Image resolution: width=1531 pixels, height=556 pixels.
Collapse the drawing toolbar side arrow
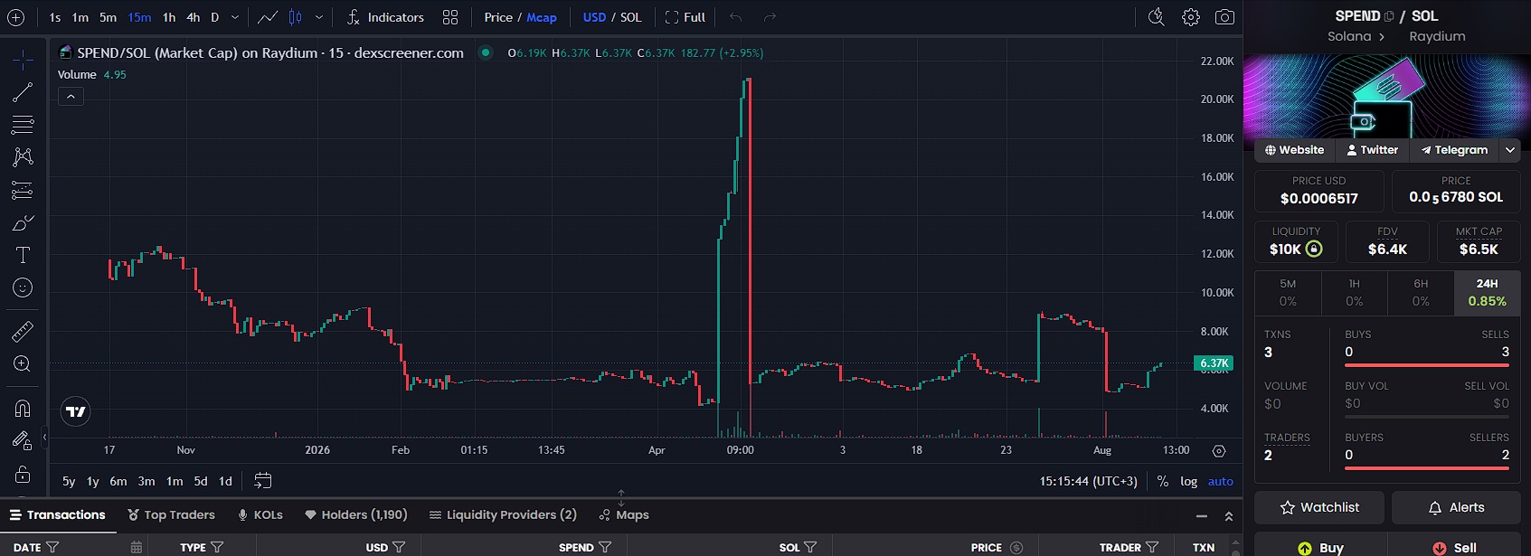(x=44, y=438)
